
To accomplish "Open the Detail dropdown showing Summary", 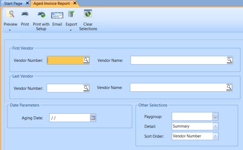I will 215,126.
